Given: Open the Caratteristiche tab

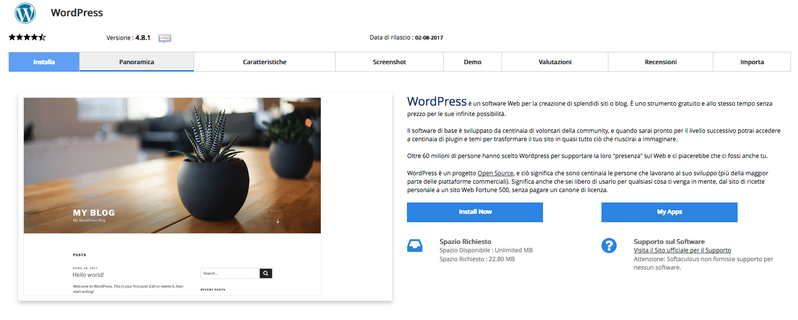Looking at the screenshot, I should click(x=264, y=62).
